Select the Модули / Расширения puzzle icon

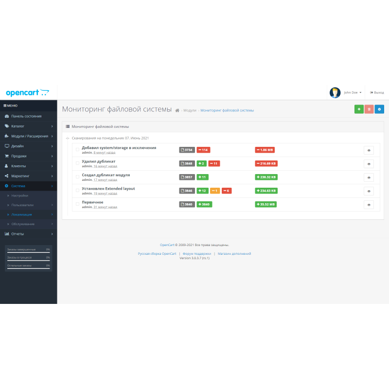pos(7,136)
